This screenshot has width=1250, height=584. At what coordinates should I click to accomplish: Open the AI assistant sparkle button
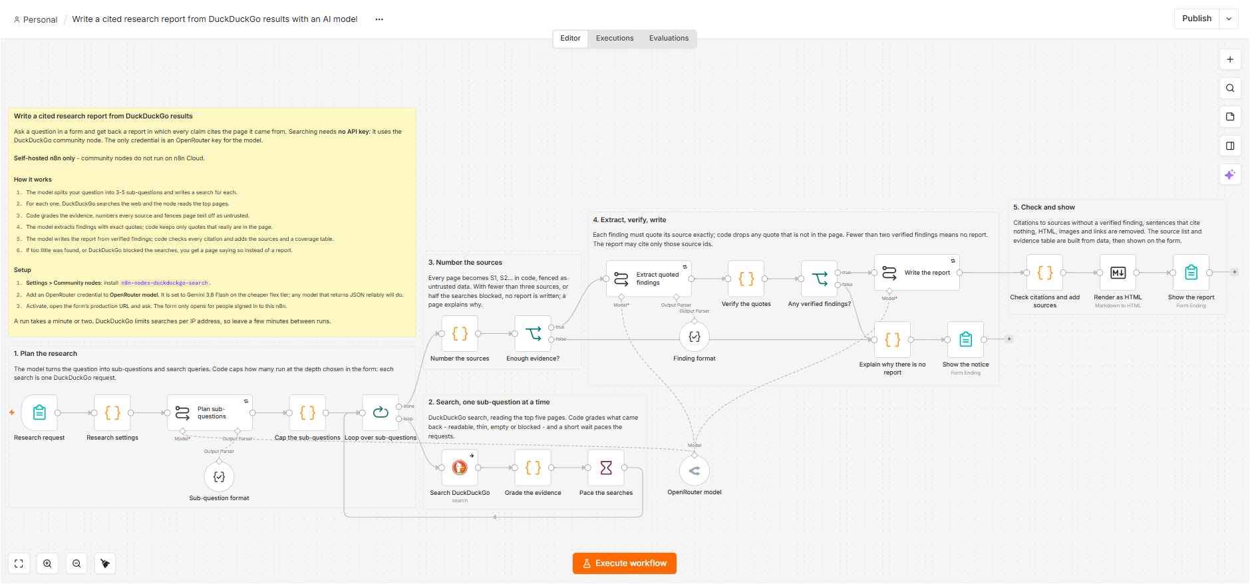1230,174
